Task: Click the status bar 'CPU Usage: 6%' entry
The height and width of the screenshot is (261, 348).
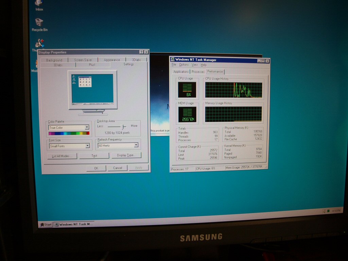Action: [x=210, y=169]
